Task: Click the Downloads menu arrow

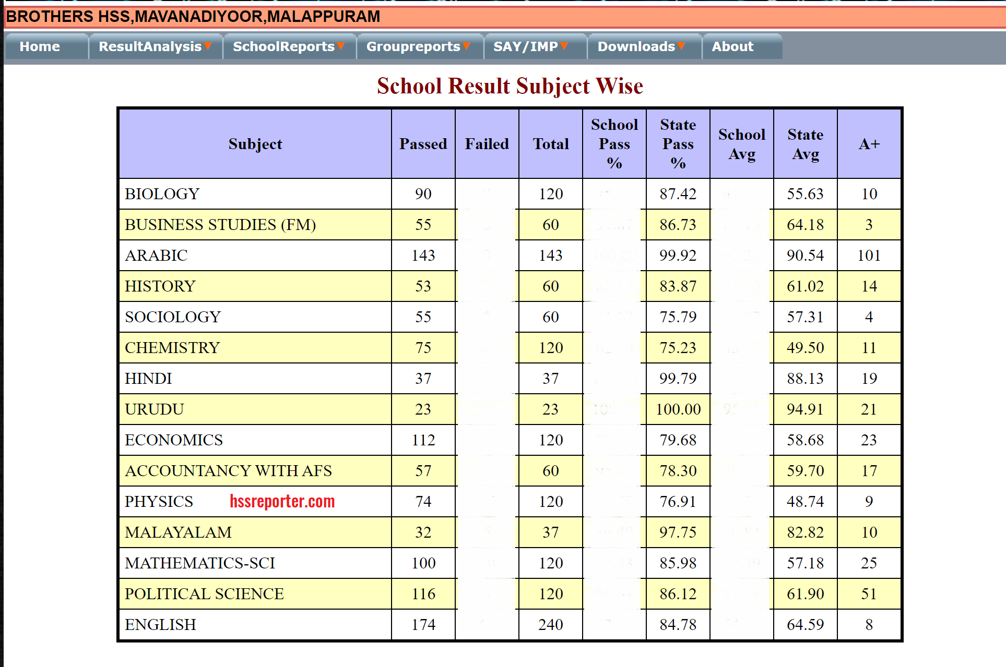Action: coord(681,46)
